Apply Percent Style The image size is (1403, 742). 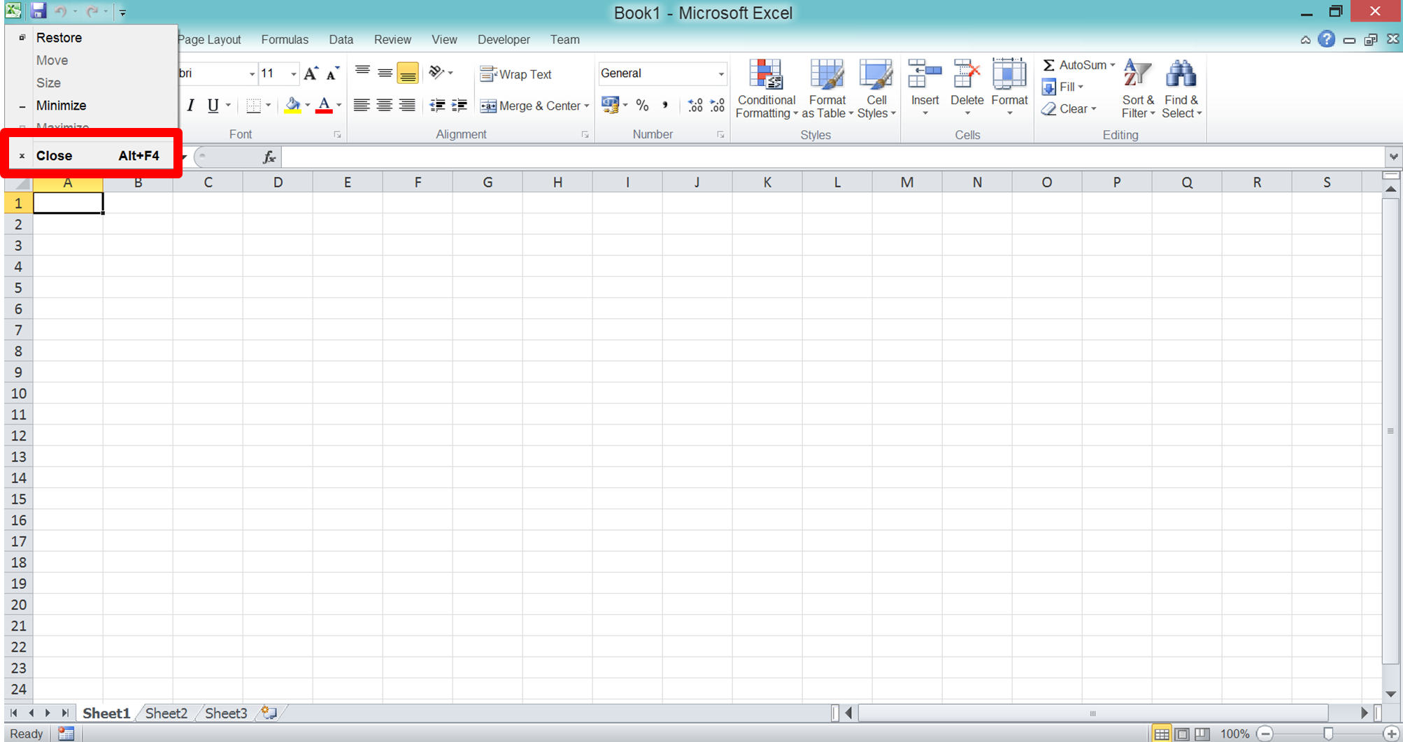[642, 106]
